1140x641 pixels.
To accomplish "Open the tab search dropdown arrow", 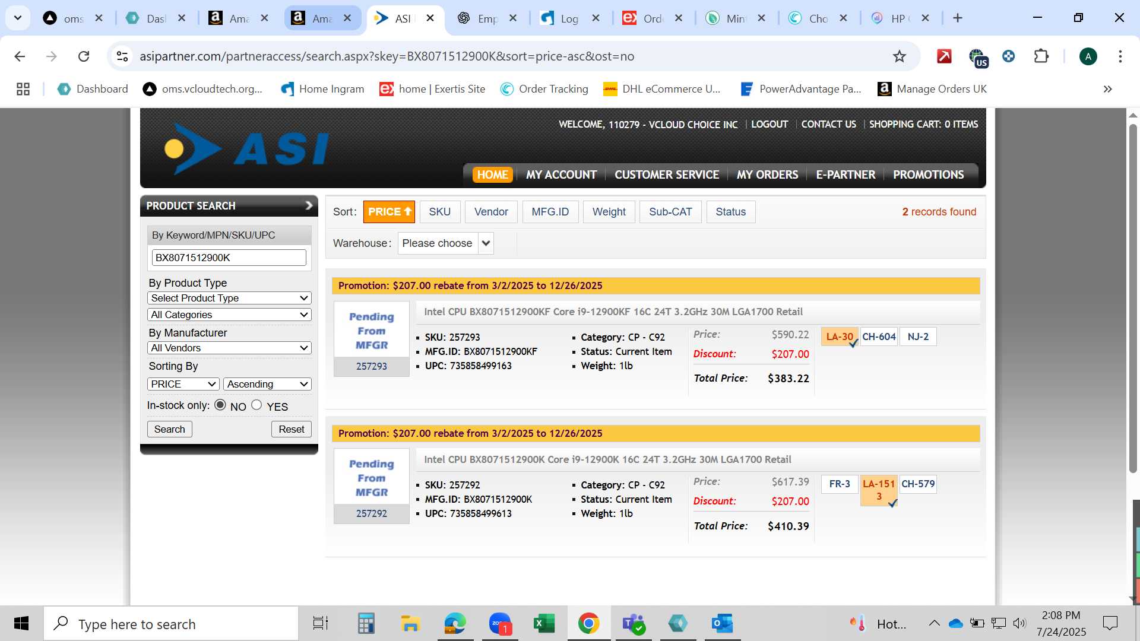I will click(18, 18).
